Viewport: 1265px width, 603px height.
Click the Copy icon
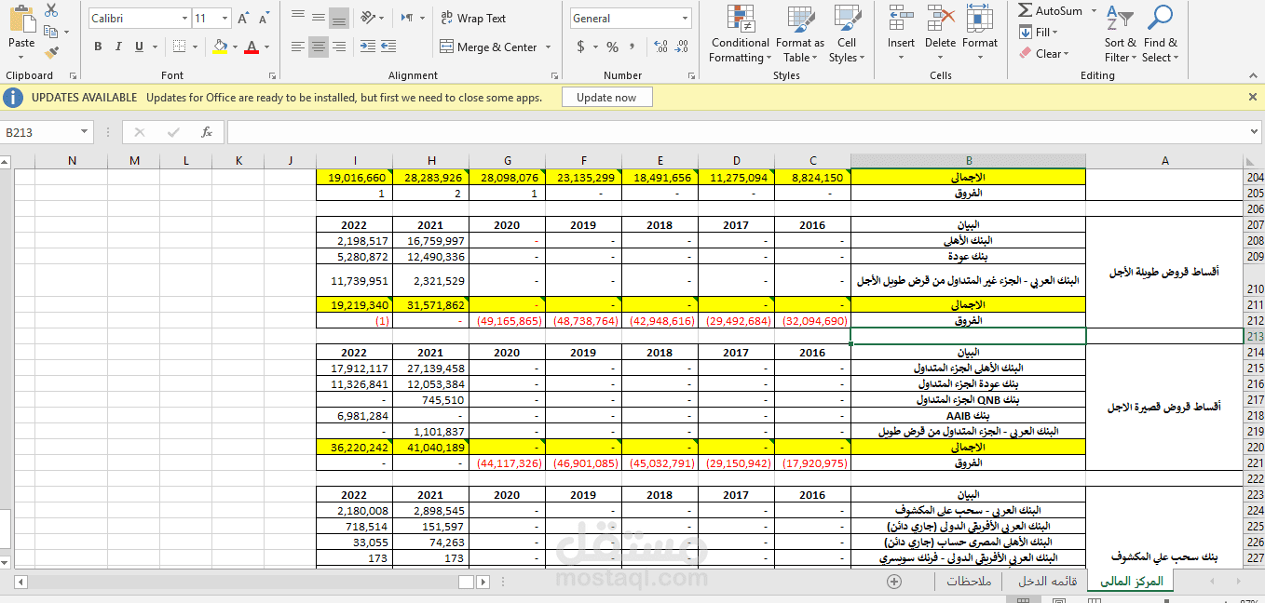tap(51, 32)
